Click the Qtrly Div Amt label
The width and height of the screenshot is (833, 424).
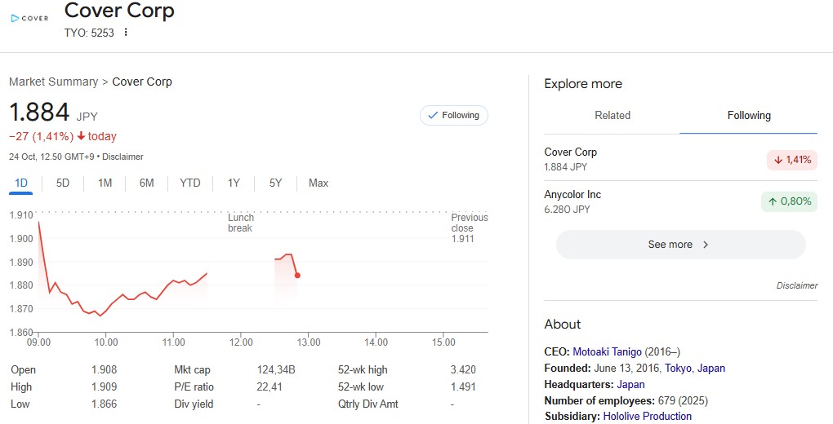tap(367, 404)
